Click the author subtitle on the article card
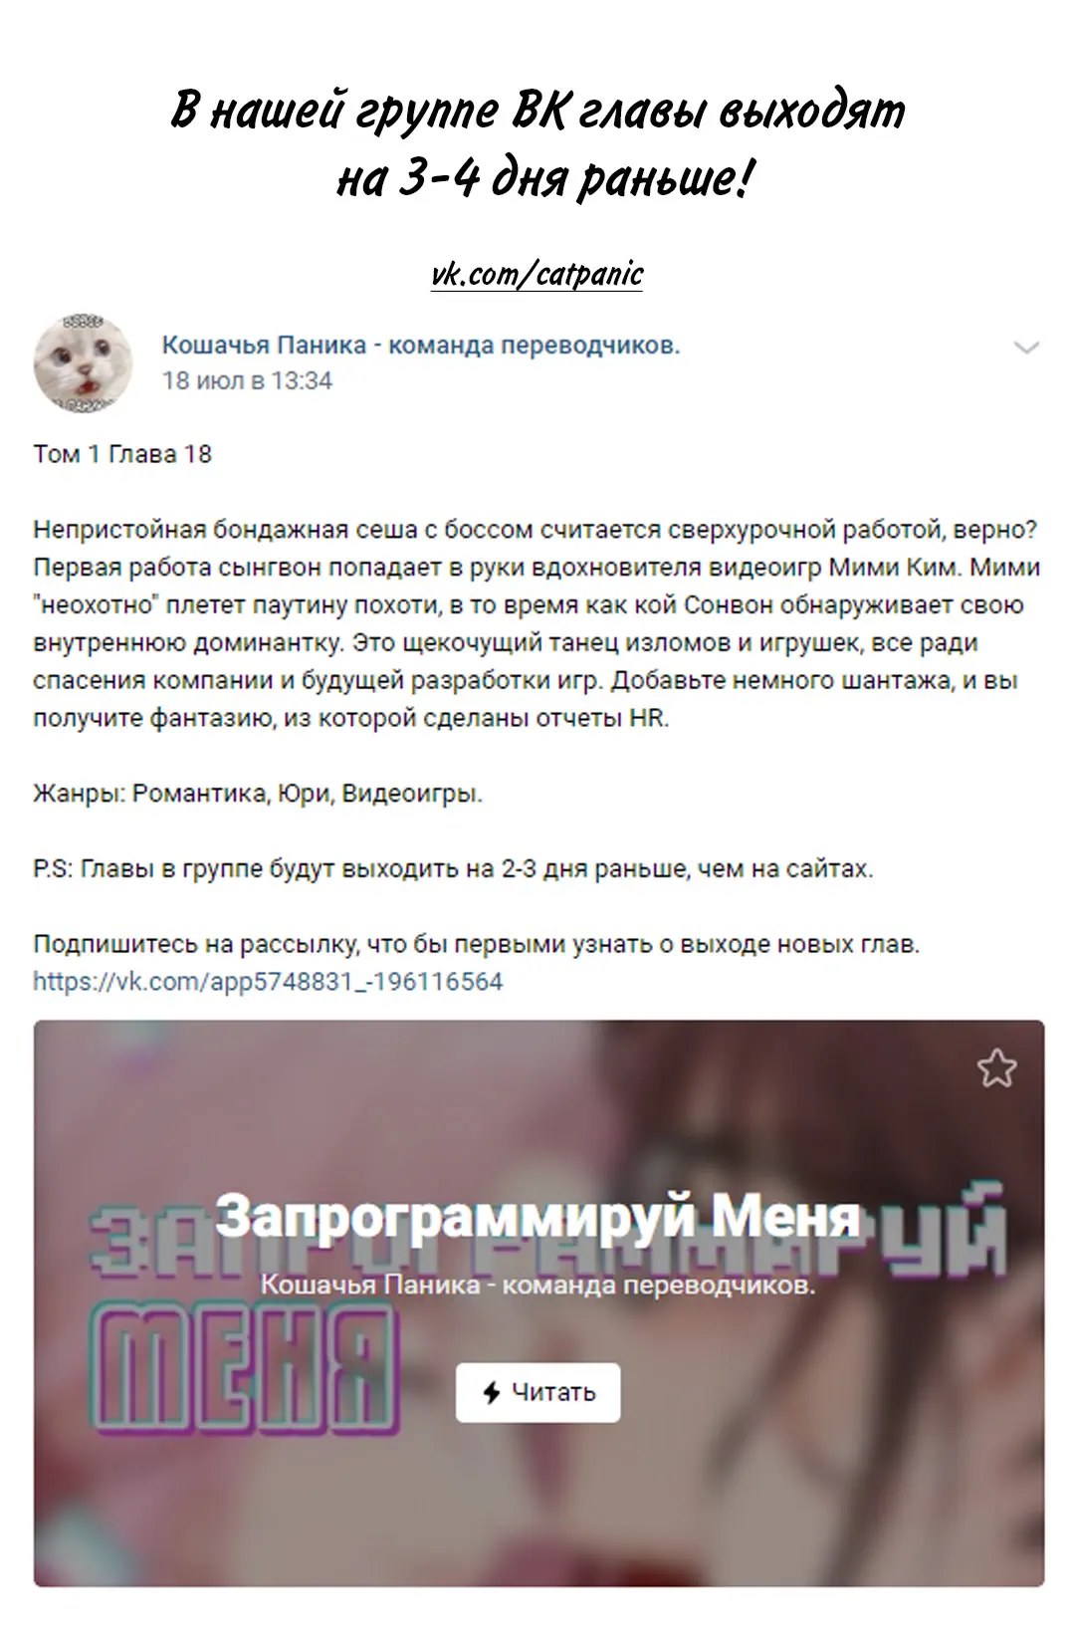The image size is (1075, 1636). (537, 1285)
